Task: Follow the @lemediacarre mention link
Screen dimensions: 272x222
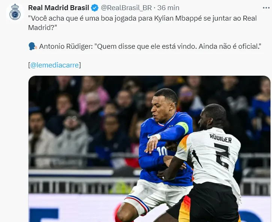Action: coord(54,65)
